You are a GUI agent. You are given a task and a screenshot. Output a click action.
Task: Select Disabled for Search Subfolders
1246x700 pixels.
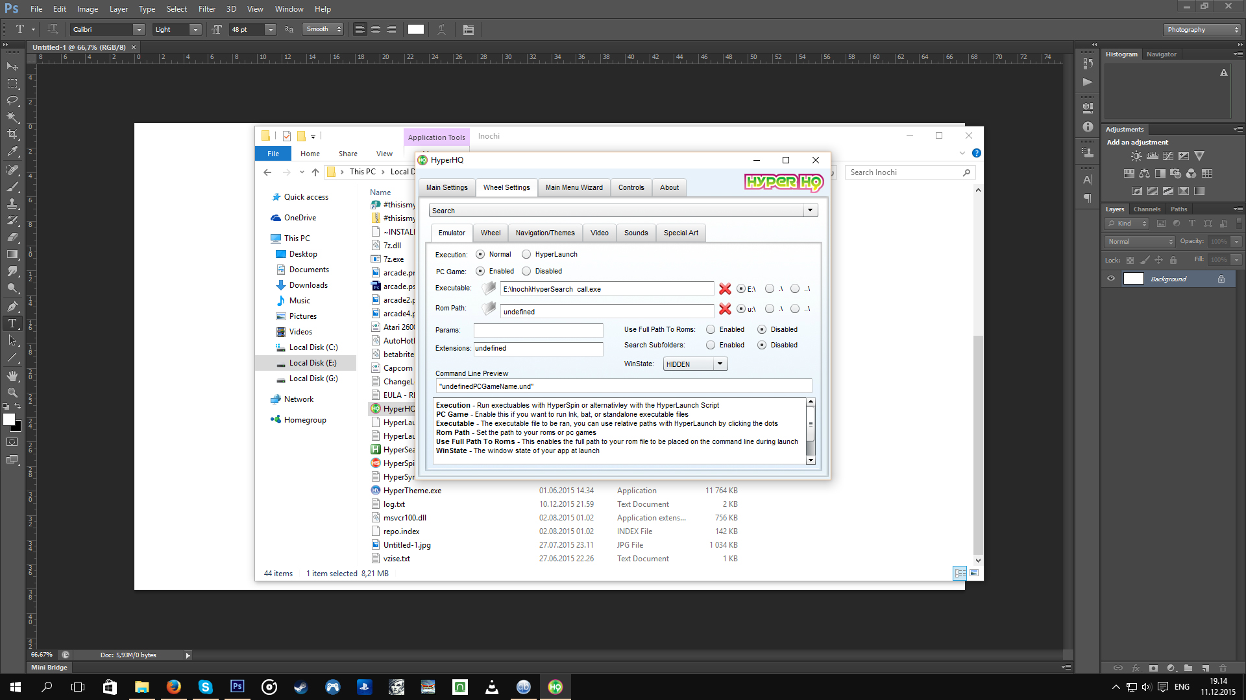(x=762, y=345)
